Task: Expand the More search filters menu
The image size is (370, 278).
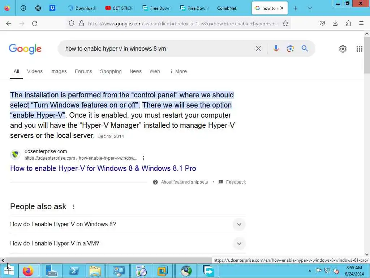Action: point(178,71)
